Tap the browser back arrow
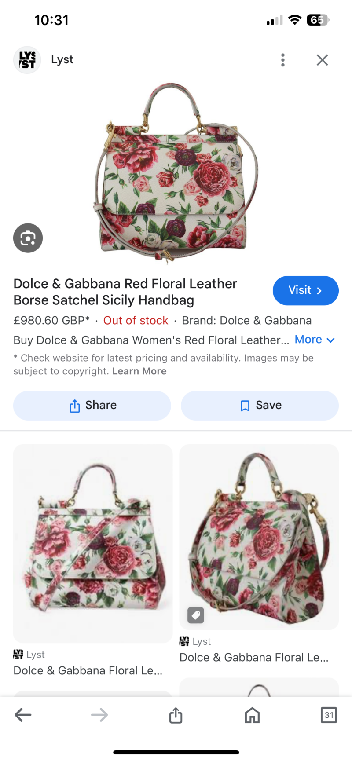 point(23,715)
